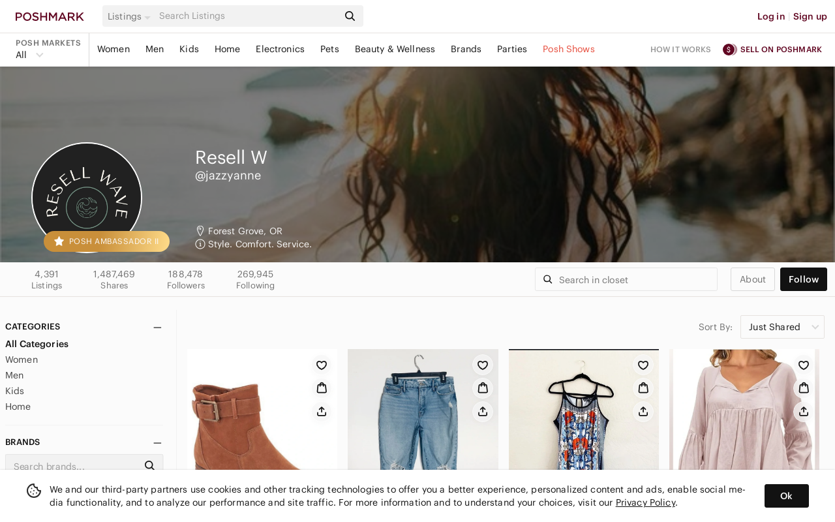Open the Home menu in navigation bar
835x522 pixels.
click(227, 50)
